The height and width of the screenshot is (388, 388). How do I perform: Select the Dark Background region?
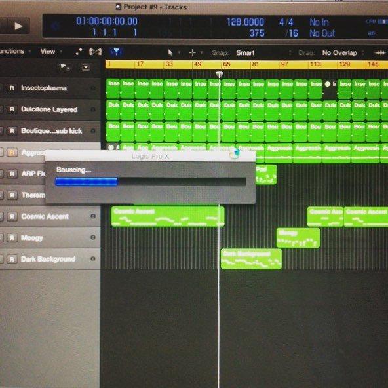(251, 259)
